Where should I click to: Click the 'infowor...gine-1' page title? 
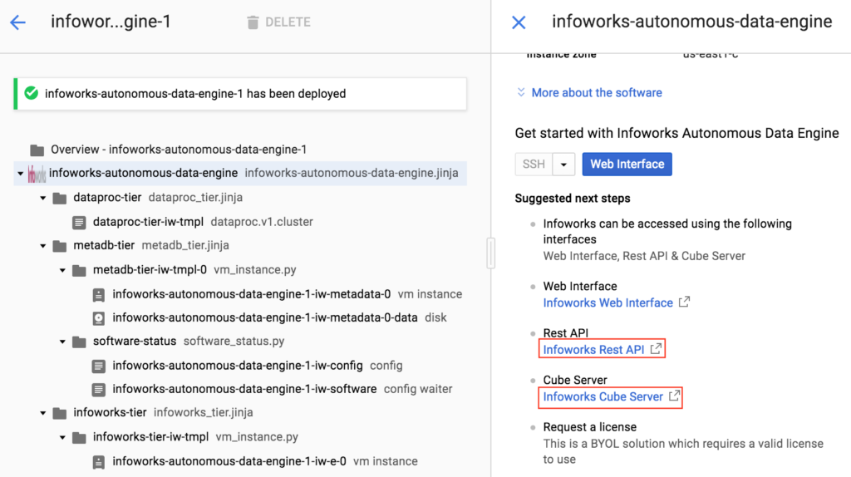point(111,22)
